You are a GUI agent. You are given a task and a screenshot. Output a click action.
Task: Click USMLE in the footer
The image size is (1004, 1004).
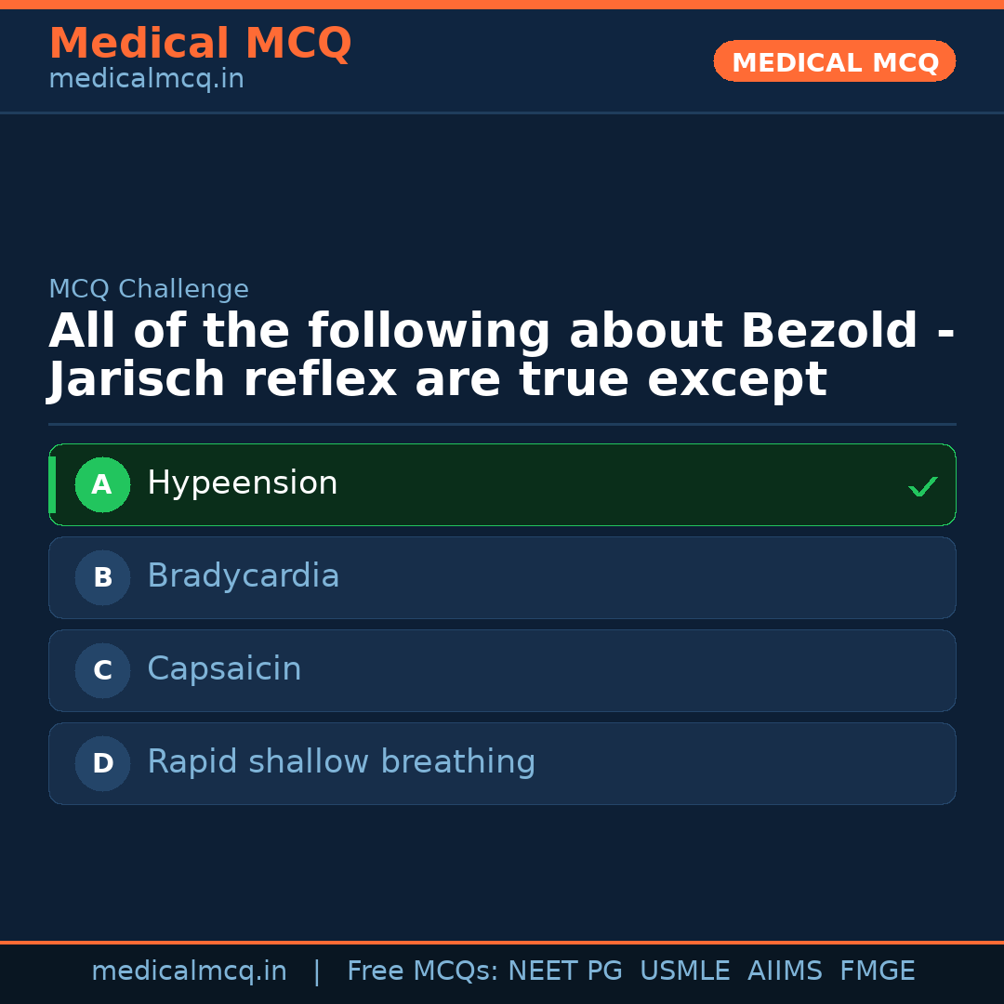click(x=684, y=971)
